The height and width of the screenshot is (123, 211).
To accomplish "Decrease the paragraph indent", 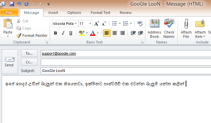I will coord(133,33).
